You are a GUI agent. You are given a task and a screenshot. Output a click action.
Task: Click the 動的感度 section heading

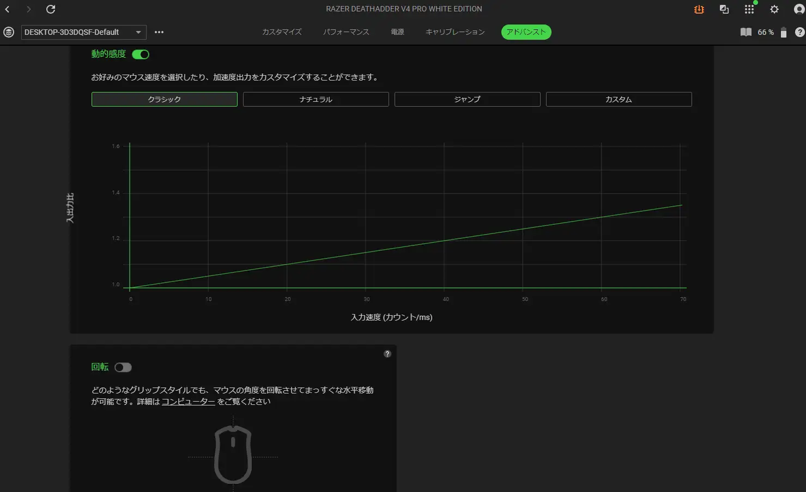(x=108, y=54)
